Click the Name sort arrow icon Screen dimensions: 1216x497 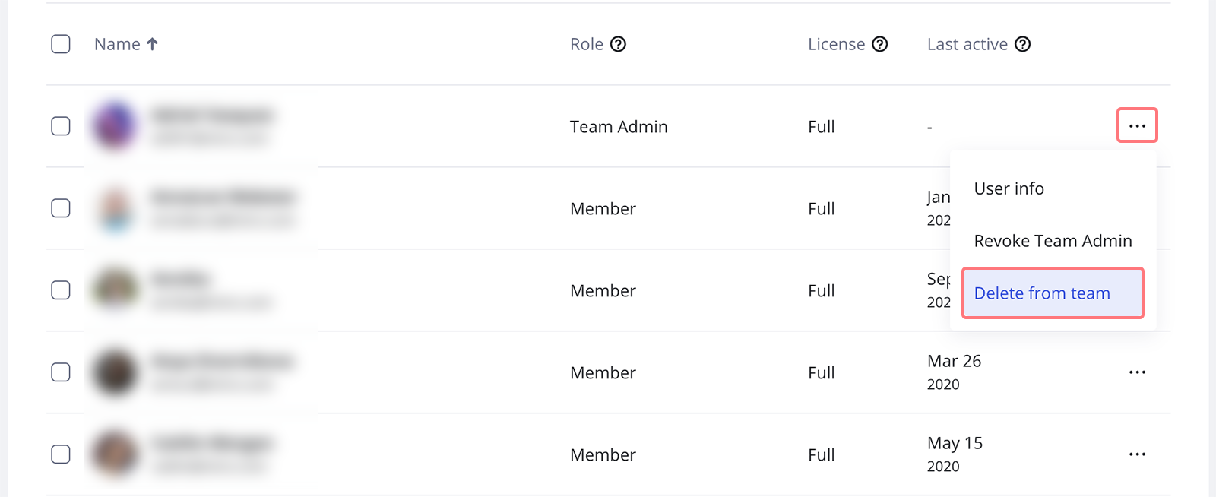tap(152, 44)
